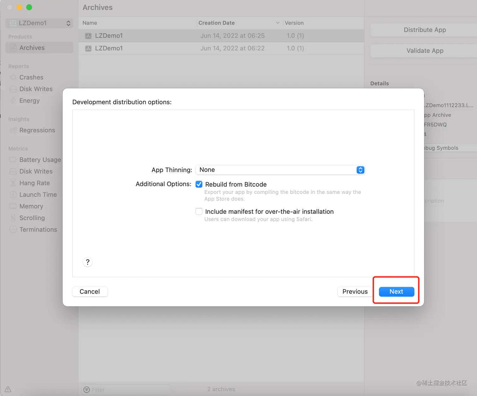Click the warning triangle icon at bottom left
The width and height of the screenshot is (477, 396).
[8, 389]
